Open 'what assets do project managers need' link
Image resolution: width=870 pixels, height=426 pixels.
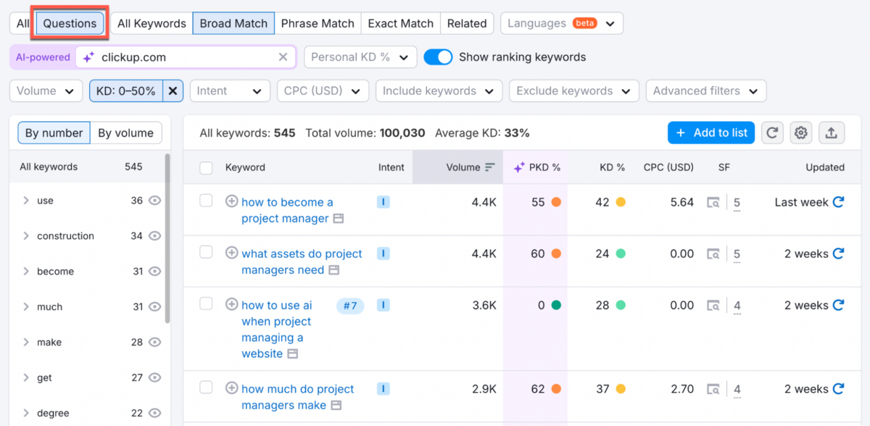coord(302,262)
